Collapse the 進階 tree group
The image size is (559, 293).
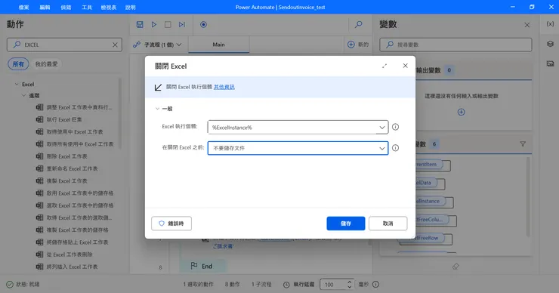tap(23, 96)
